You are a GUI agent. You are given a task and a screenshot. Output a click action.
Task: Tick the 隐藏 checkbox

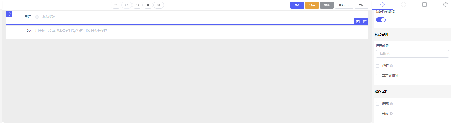[378, 104]
